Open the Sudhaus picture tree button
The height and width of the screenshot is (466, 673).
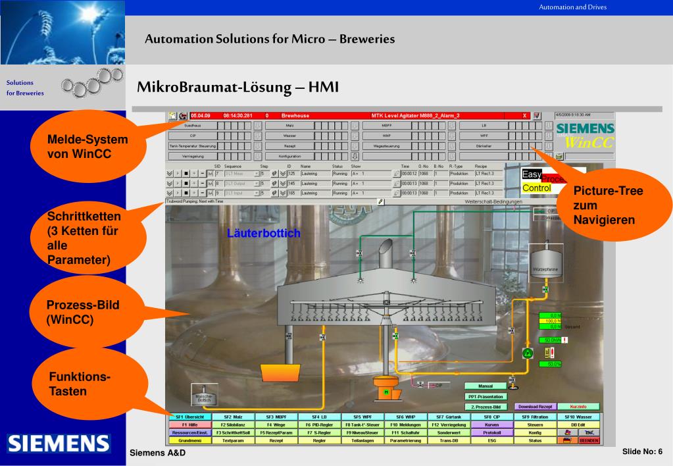[193, 126]
